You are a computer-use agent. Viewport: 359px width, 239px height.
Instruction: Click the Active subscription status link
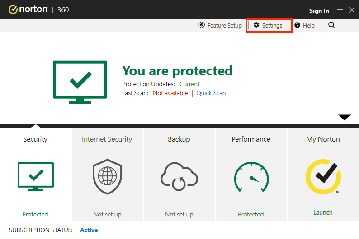click(x=89, y=230)
